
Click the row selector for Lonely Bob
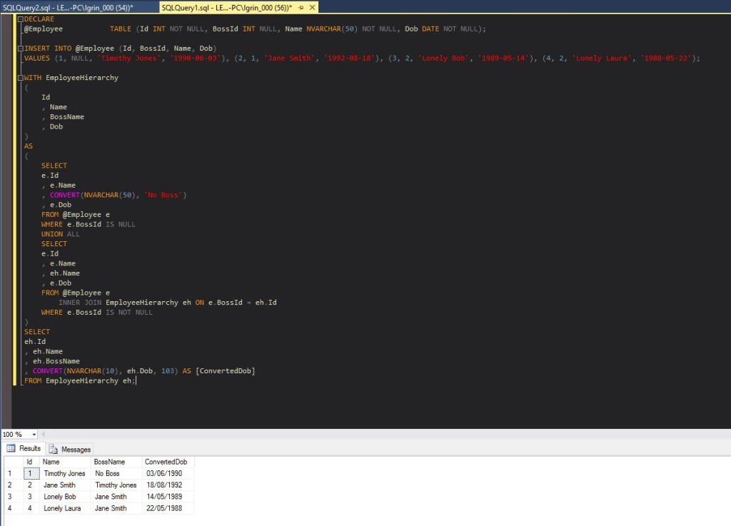pos(10,496)
